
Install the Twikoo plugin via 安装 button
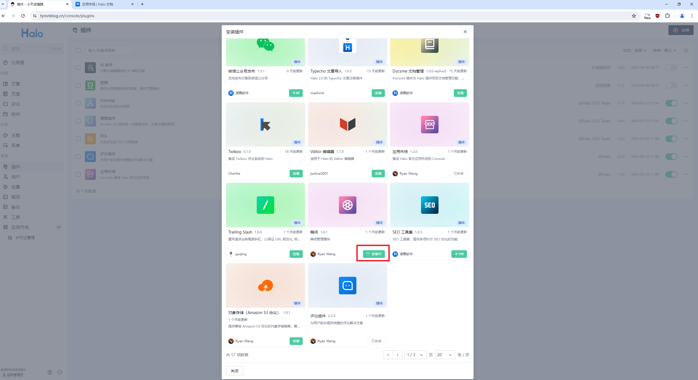296,174
